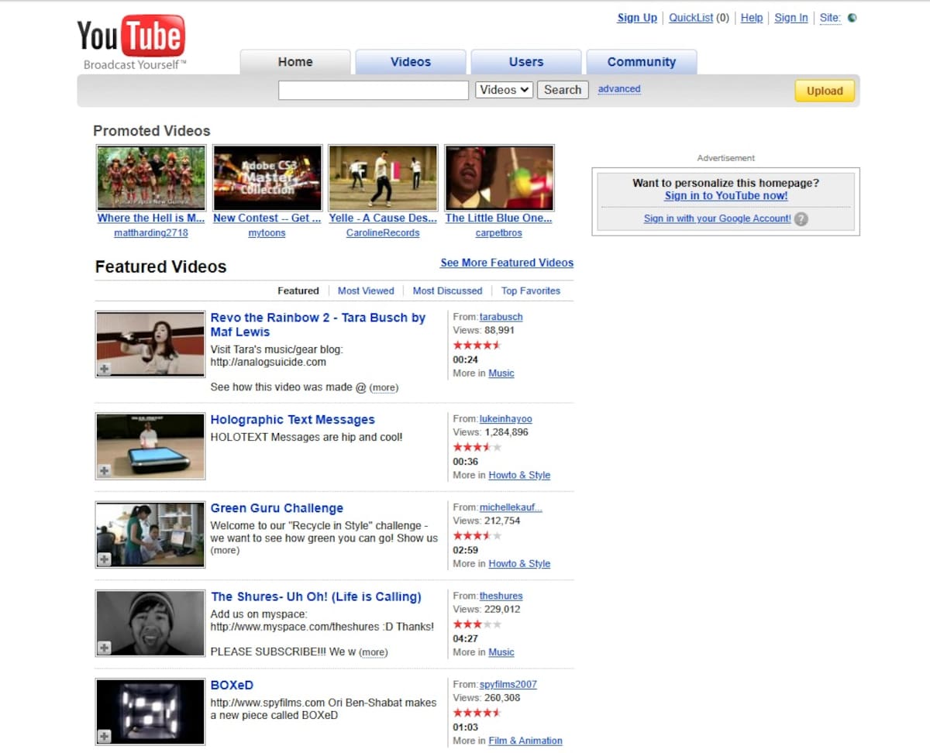The image size is (930, 753).
Task: Open the Film & Animation category link
Action: (x=525, y=741)
